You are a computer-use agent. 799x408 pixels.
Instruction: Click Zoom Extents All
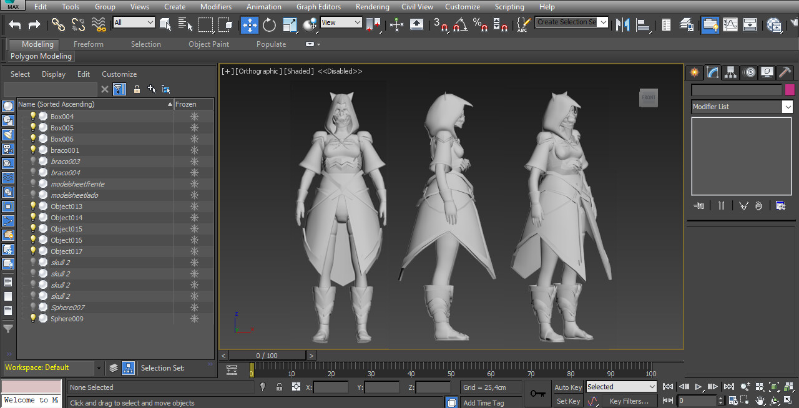click(x=788, y=387)
